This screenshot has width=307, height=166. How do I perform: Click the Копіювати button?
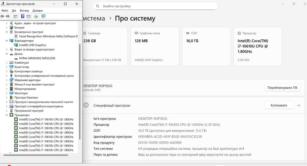coord(279,105)
